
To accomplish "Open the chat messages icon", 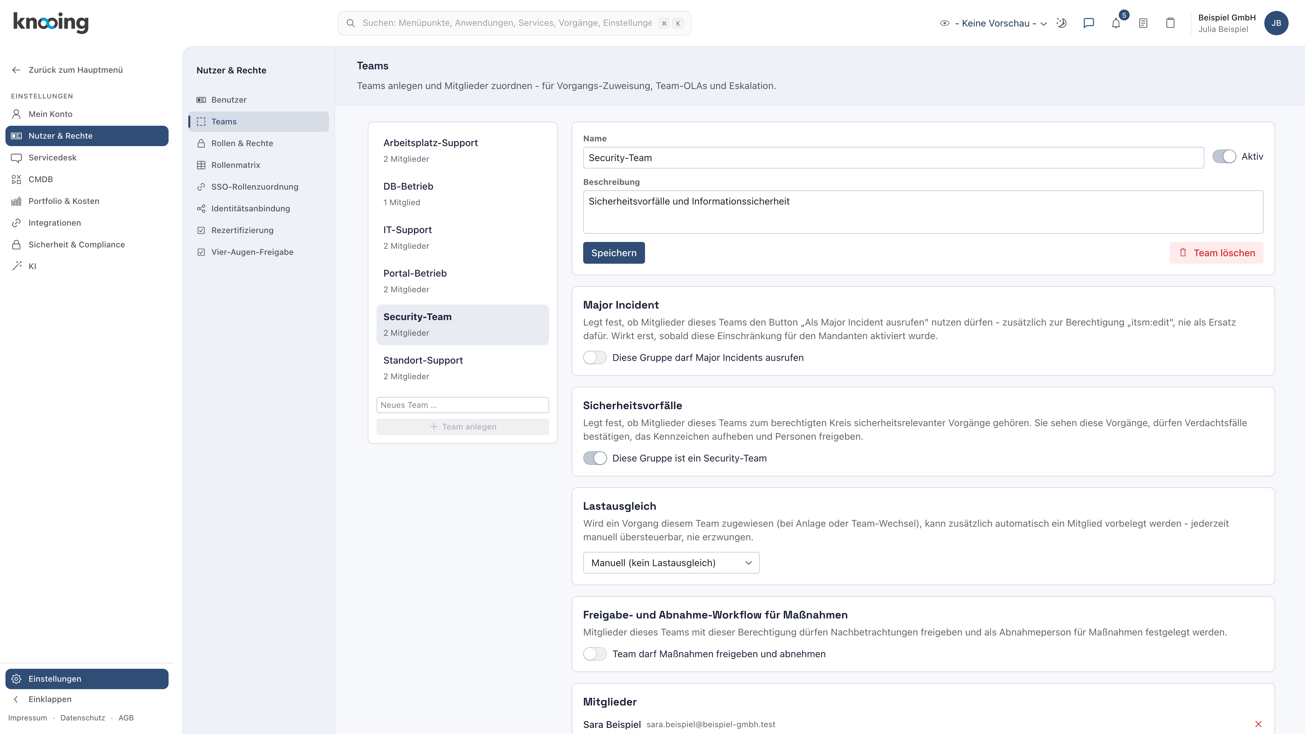I will [1089, 23].
